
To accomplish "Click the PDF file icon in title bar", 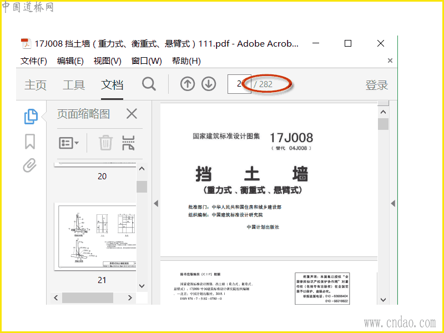I will 26,44.
